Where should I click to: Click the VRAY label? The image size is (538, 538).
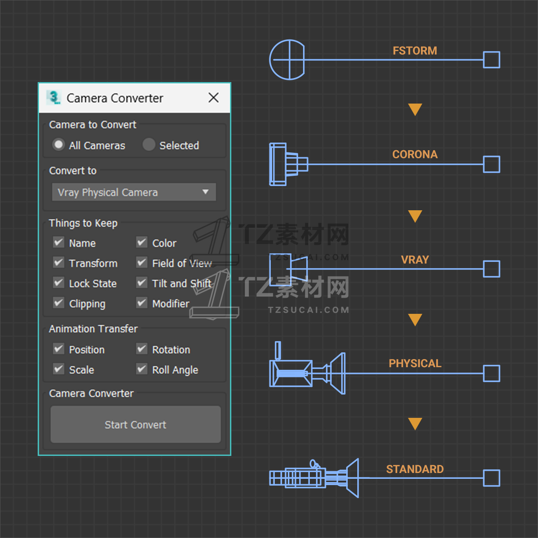(x=415, y=260)
